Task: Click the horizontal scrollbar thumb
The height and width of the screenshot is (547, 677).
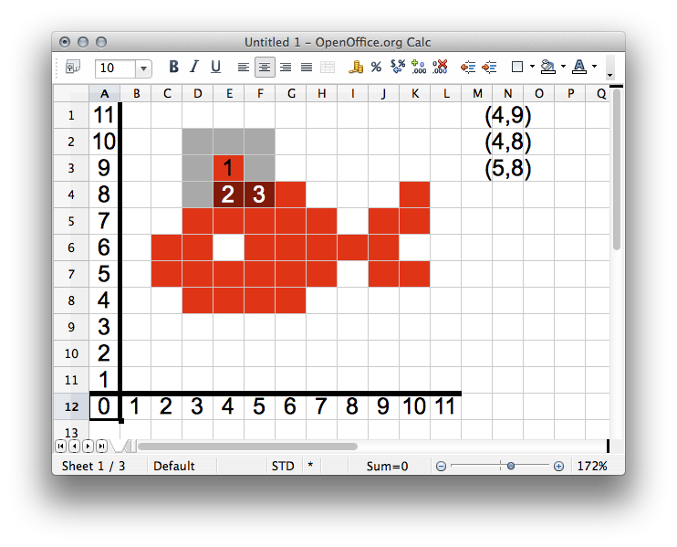Action: pos(247,447)
